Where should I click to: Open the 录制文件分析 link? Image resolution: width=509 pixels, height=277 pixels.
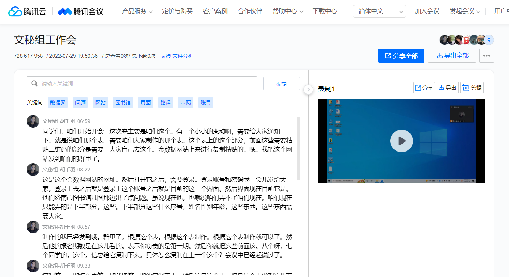pyautogui.click(x=177, y=56)
